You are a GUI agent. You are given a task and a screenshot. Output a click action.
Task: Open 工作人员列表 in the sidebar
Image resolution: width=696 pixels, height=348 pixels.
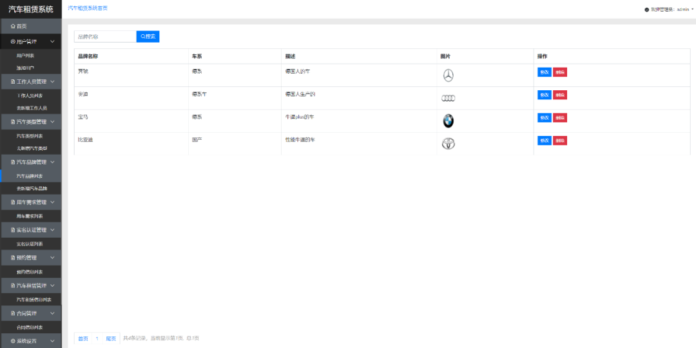30,96
